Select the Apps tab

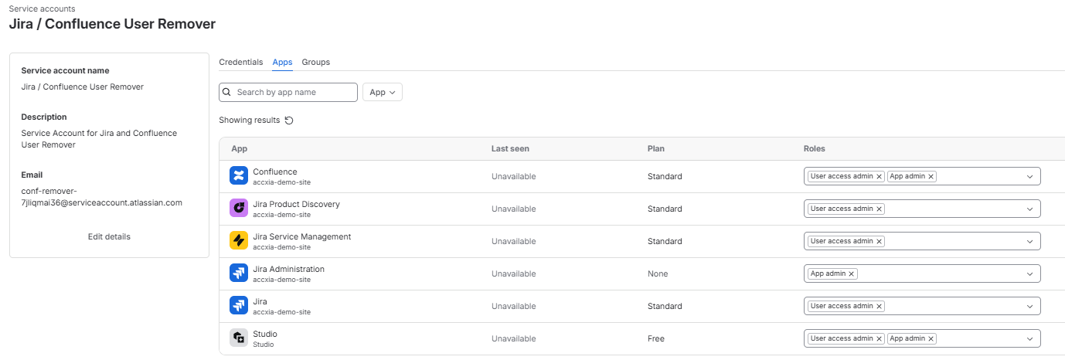[x=282, y=62]
